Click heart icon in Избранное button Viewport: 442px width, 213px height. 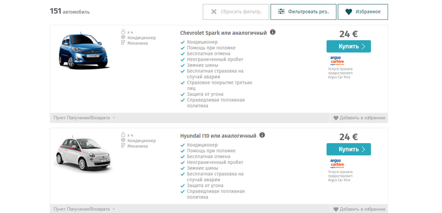(x=349, y=12)
